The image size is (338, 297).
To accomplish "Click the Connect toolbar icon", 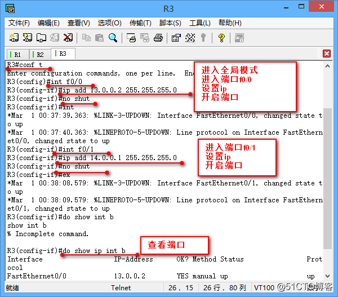I will click(x=14, y=38).
